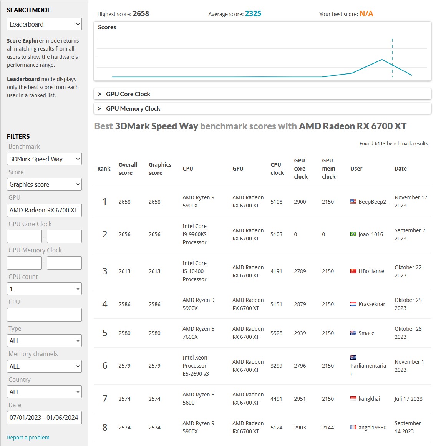Image resolution: width=436 pixels, height=446 pixels.
Task: Open user LiBoHanse profile
Action: 371,271
